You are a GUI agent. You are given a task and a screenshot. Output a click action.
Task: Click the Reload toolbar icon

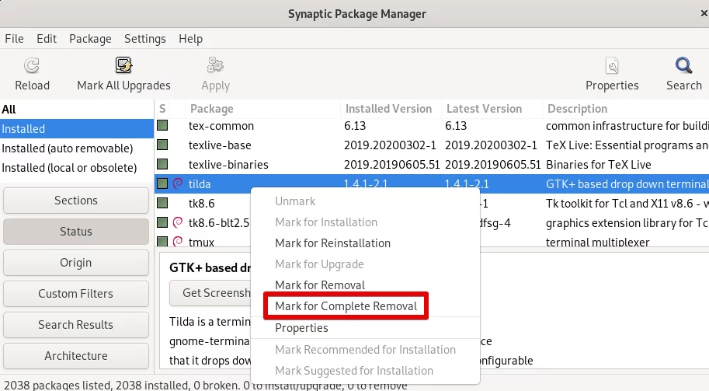tap(32, 65)
